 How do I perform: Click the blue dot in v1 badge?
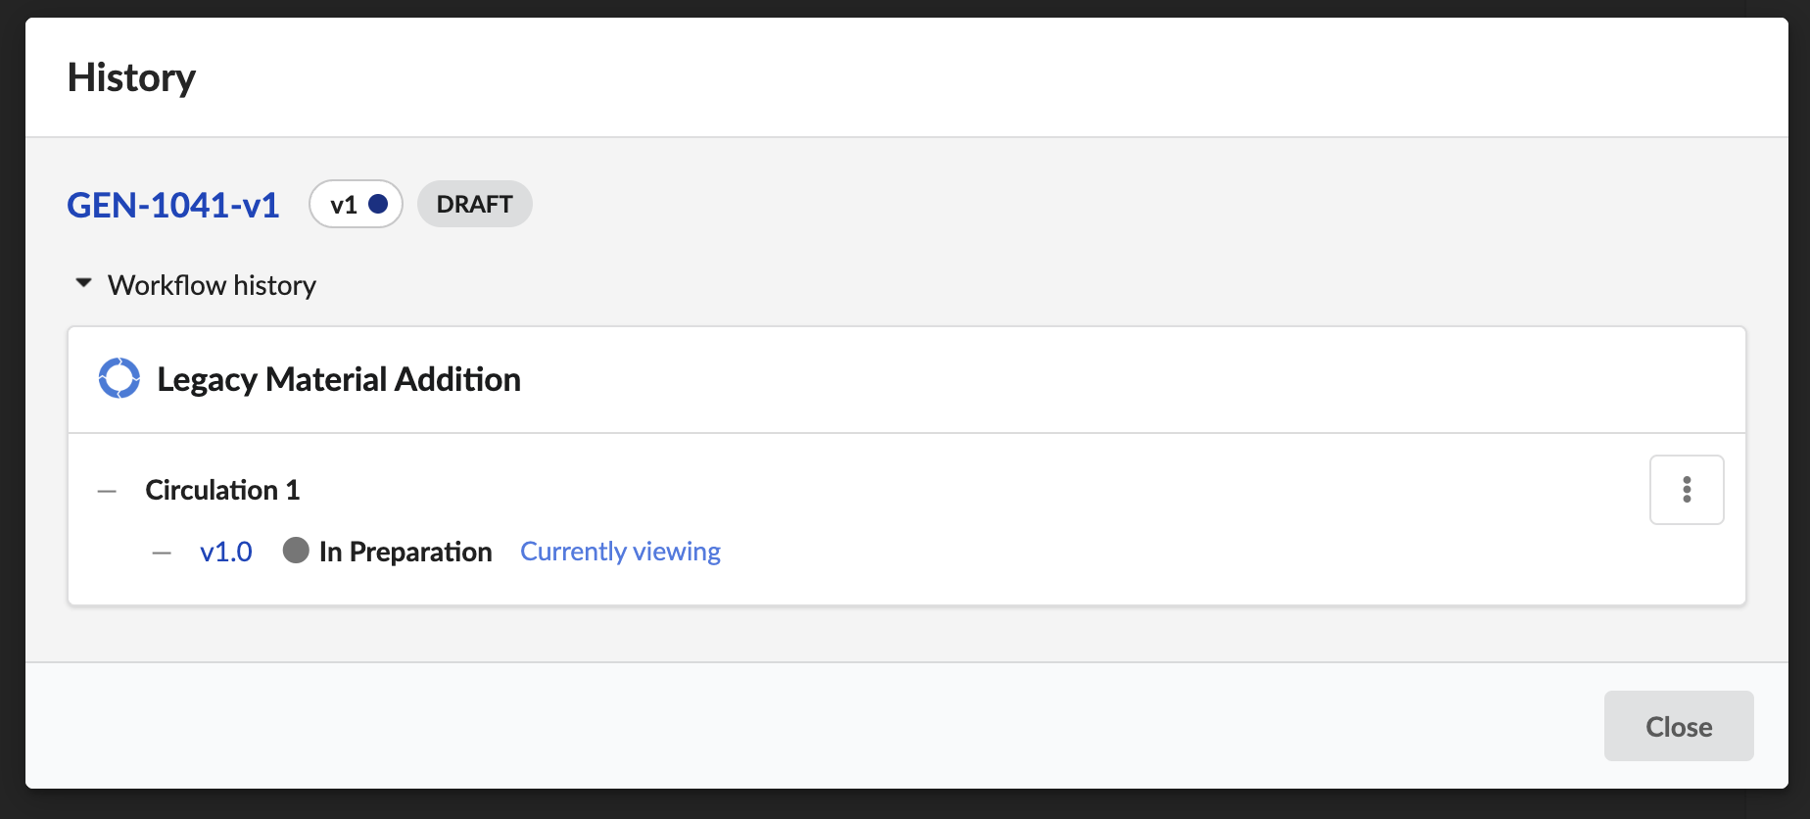coord(378,204)
